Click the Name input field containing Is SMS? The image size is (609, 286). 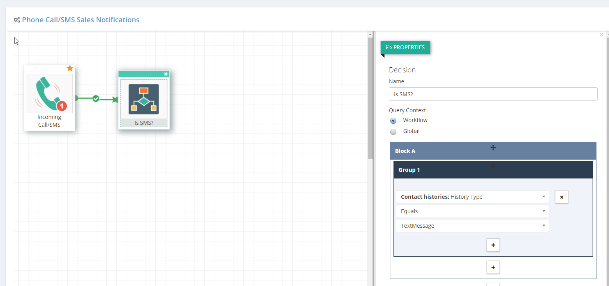click(493, 94)
